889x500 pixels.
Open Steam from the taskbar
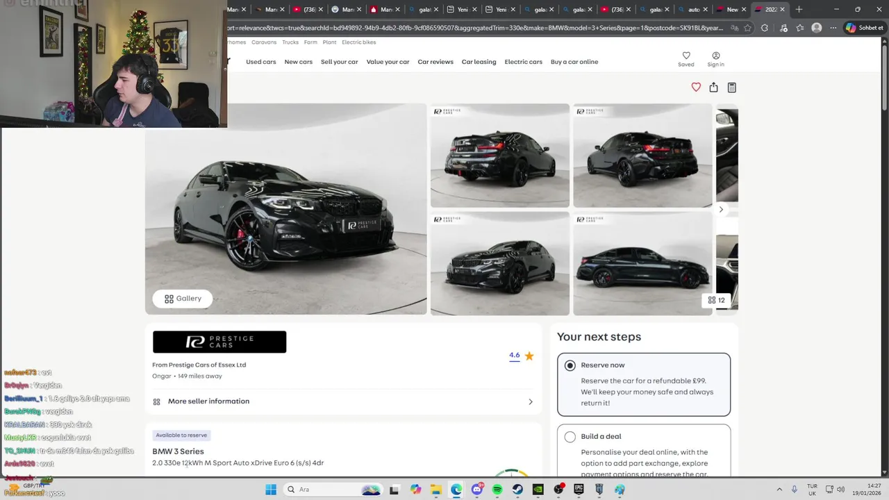pyautogui.click(x=517, y=490)
